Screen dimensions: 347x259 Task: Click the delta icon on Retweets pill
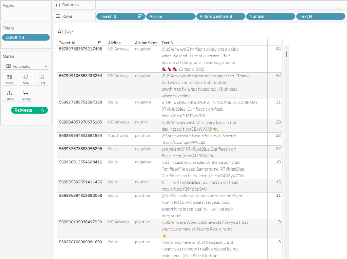tap(42, 110)
